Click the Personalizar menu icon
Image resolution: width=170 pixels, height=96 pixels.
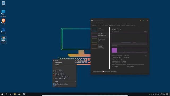54,86
